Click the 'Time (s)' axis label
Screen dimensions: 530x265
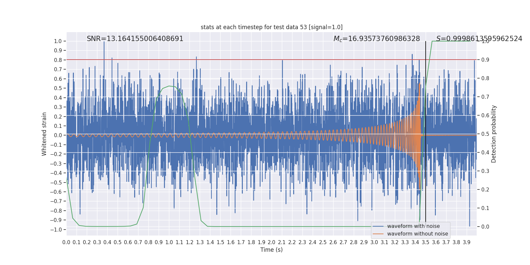coord(272,250)
